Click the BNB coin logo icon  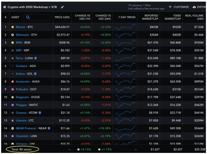click(x=13, y=43)
